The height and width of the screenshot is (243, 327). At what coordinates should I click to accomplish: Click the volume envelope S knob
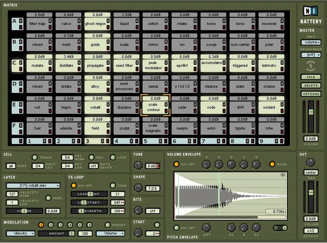click(244, 165)
